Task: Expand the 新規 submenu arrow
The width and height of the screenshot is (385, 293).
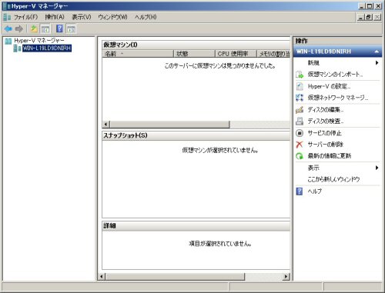Action: pos(377,63)
